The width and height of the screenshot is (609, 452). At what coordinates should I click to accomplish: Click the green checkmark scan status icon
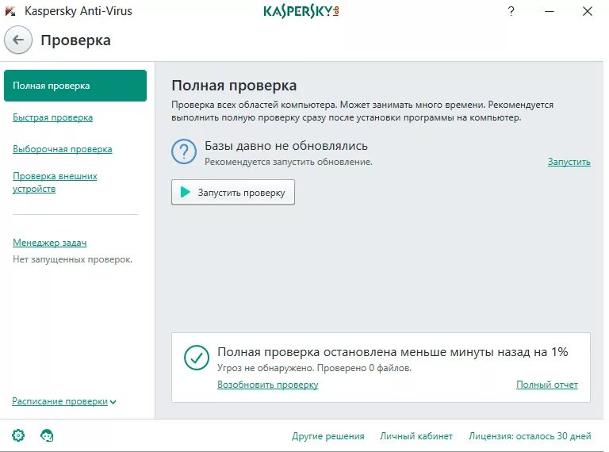click(x=197, y=358)
